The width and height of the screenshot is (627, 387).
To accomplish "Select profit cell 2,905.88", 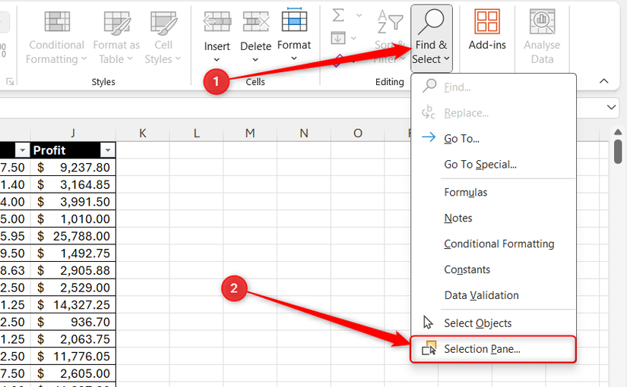I will [x=73, y=270].
